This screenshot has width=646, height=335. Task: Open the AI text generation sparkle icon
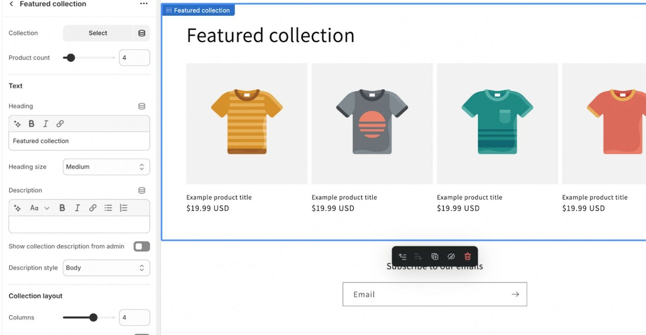17,123
